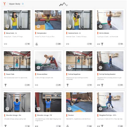The width and height of the screenshot is (127, 127).
Task: Select the Upper Body category heading
Action: pyautogui.click(x=14, y=4)
